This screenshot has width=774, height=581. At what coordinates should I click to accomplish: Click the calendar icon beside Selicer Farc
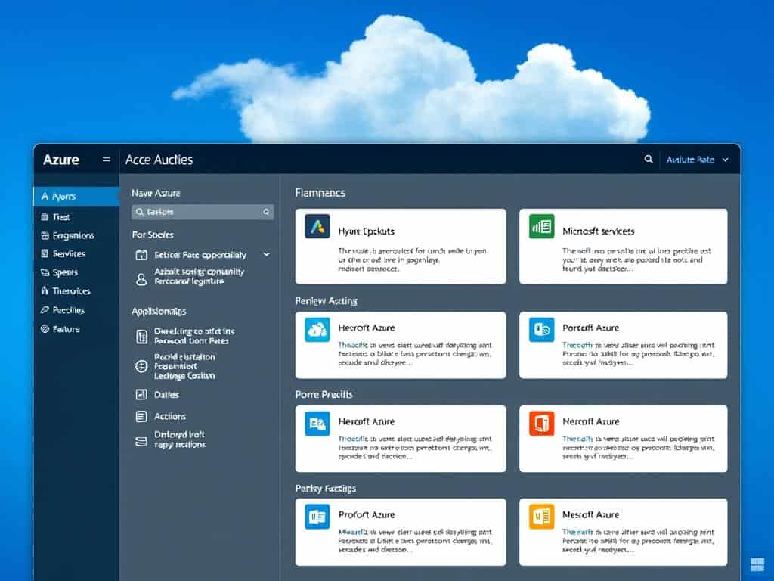[x=141, y=255]
